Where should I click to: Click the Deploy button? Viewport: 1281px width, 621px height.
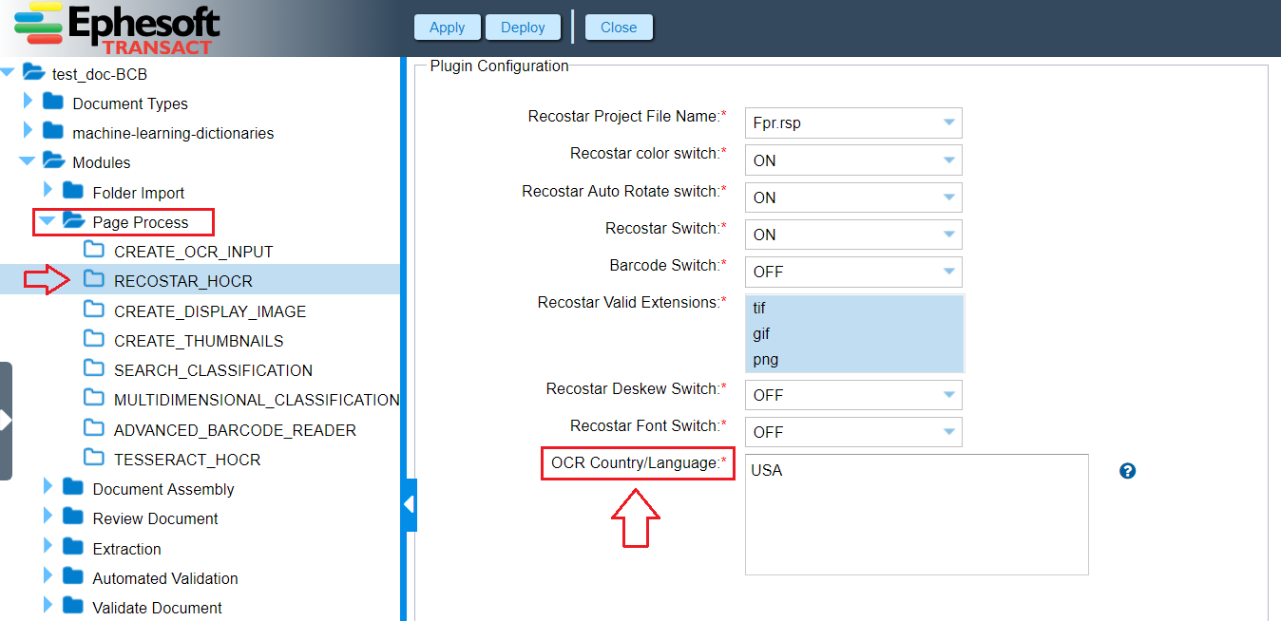[523, 28]
